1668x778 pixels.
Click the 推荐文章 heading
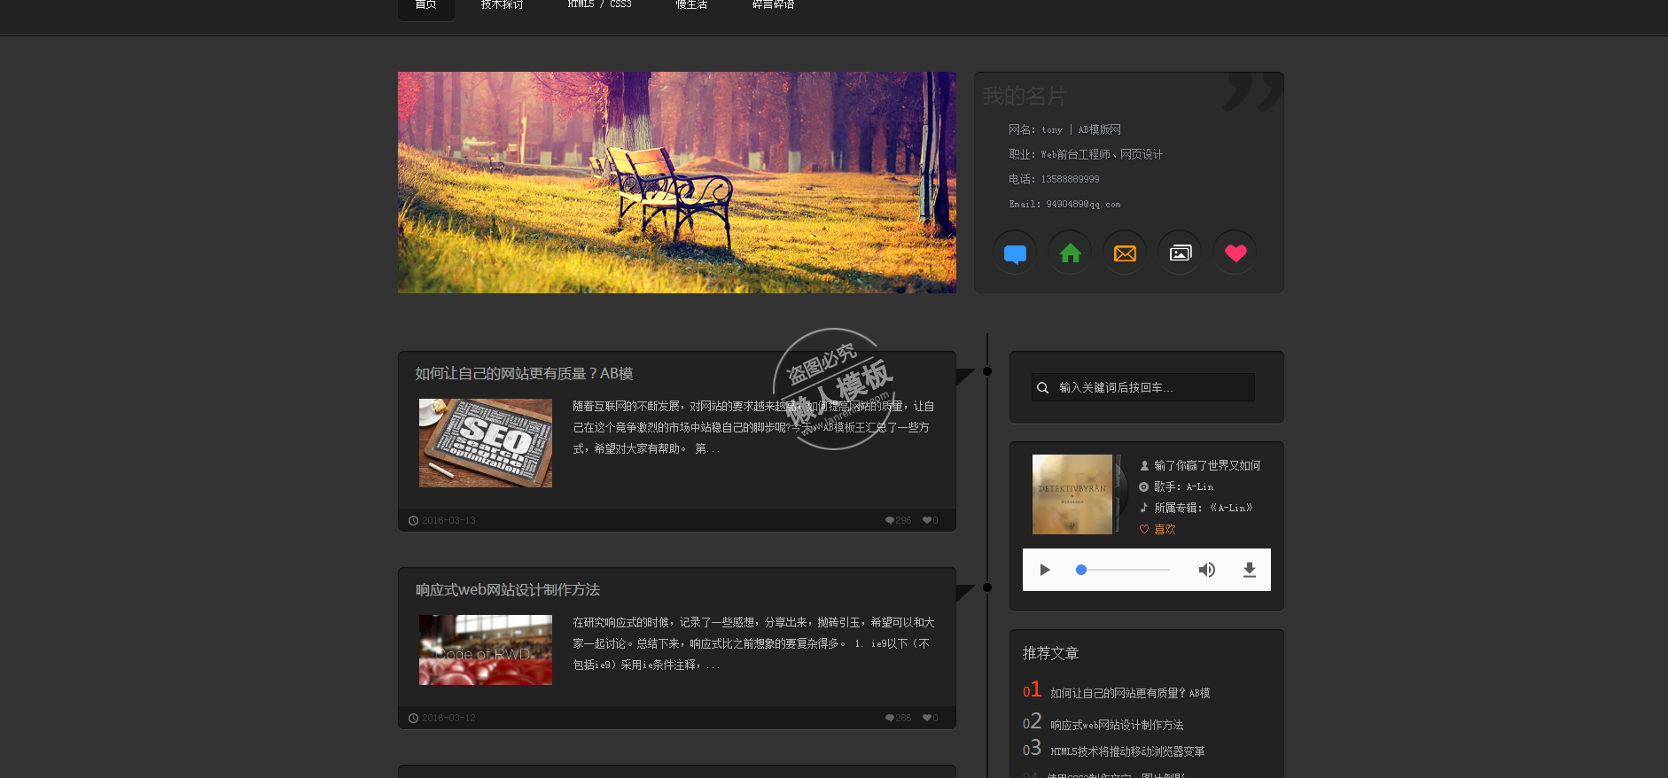pos(1050,653)
